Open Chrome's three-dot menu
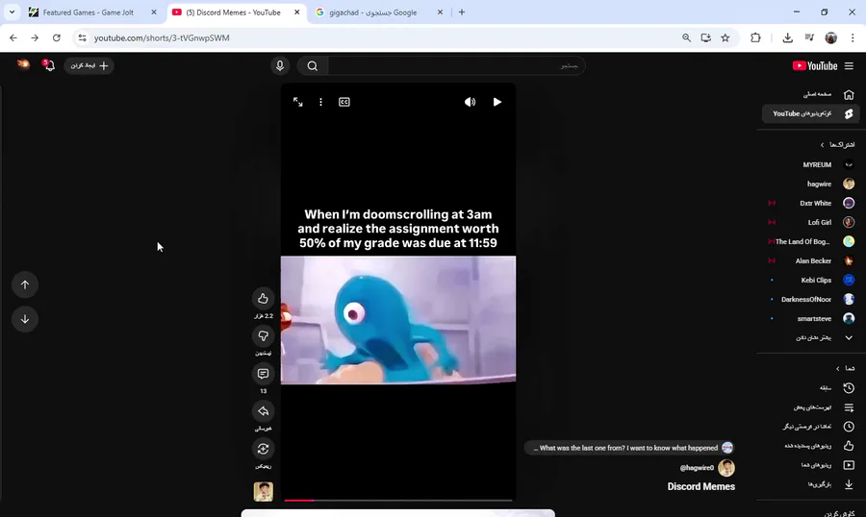The width and height of the screenshot is (866, 517). pyautogui.click(x=853, y=37)
